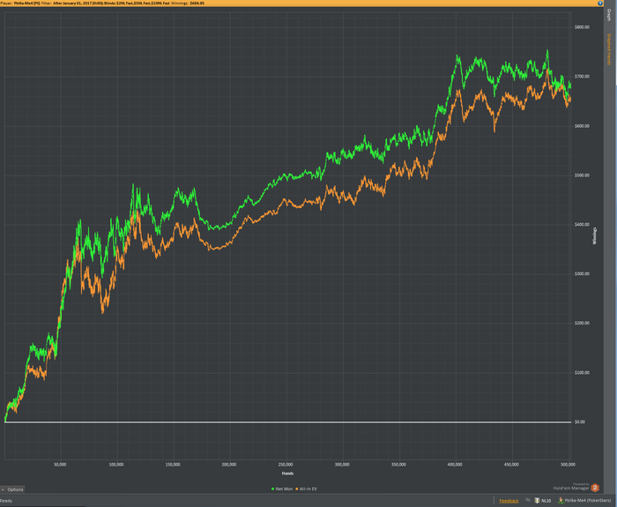
Task: Click the Pbl6a-Me4 (PokerStars) status entry
Action: click(x=584, y=501)
